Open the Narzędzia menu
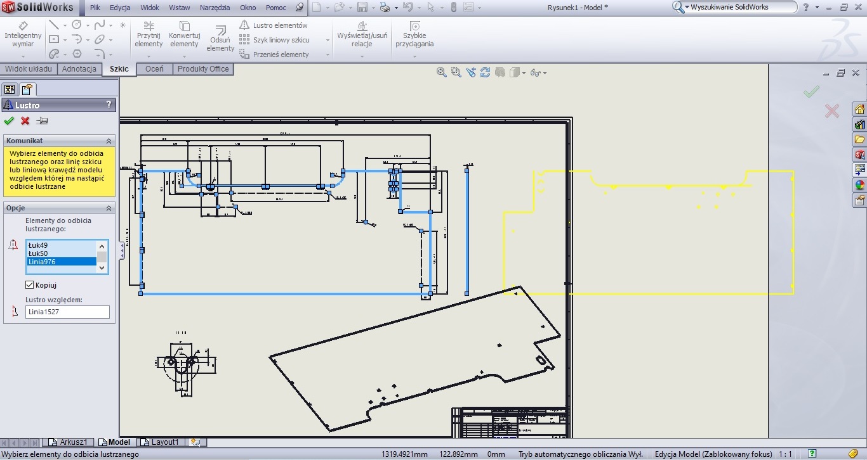Viewport: 867px width, 460px height. point(215,8)
